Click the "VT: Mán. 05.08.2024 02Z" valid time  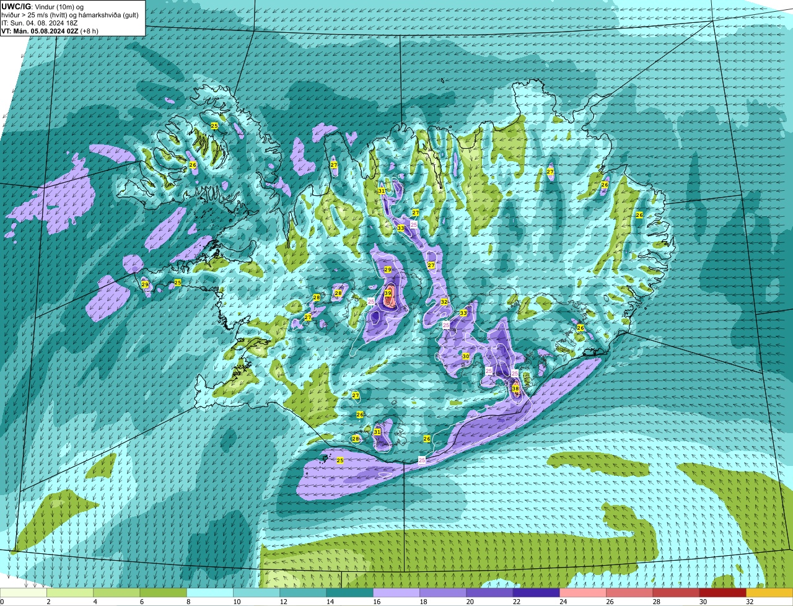pyautogui.click(x=40, y=31)
